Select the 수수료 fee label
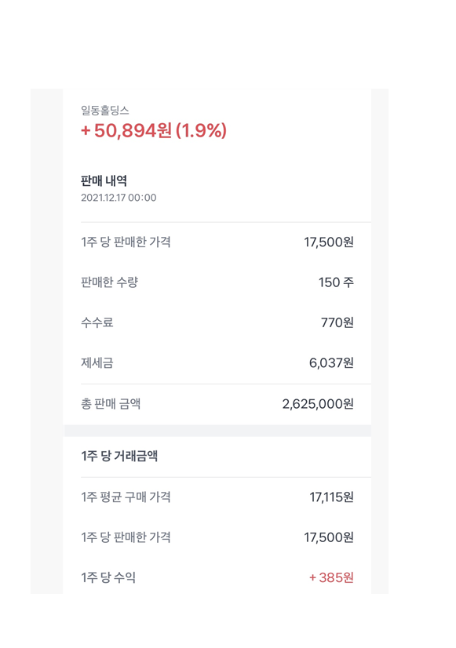456x648 pixels. [x=97, y=322]
